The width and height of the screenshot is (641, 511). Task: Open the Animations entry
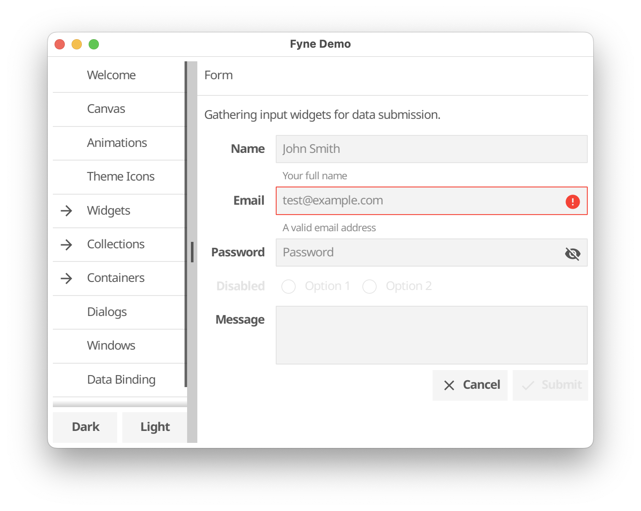click(119, 143)
